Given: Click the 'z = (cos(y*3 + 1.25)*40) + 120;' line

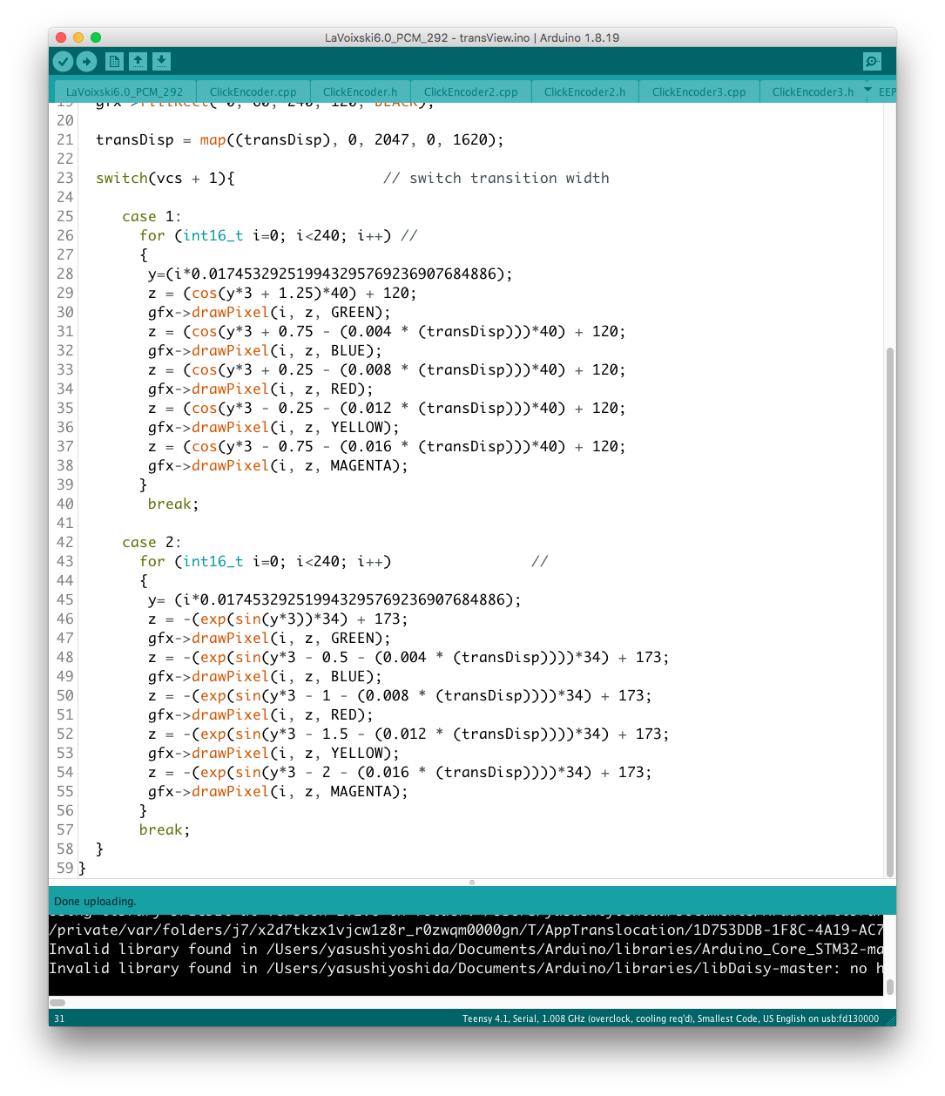Looking at the screenshot, I should 282,293.
